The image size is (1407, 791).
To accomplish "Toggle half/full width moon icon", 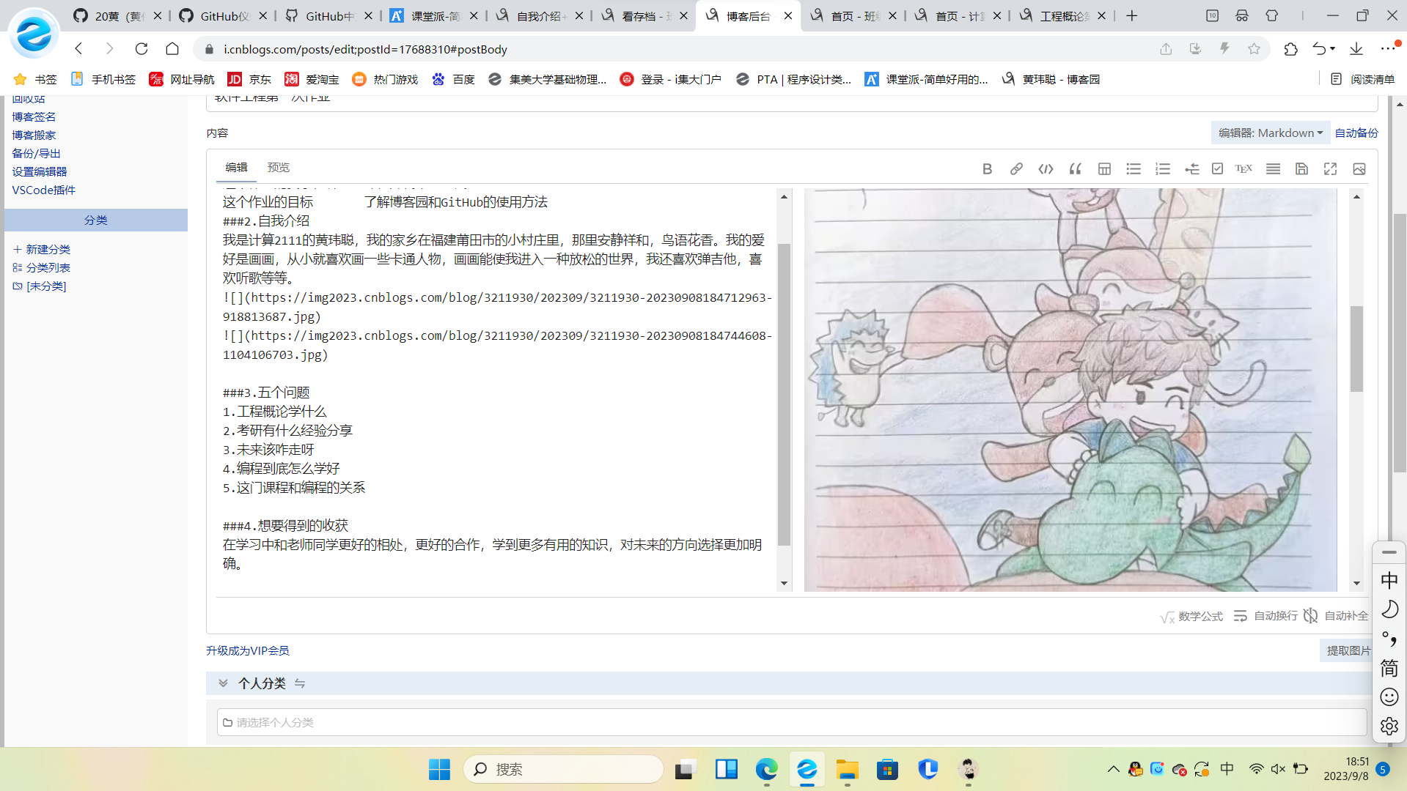I will (1389, 609).
